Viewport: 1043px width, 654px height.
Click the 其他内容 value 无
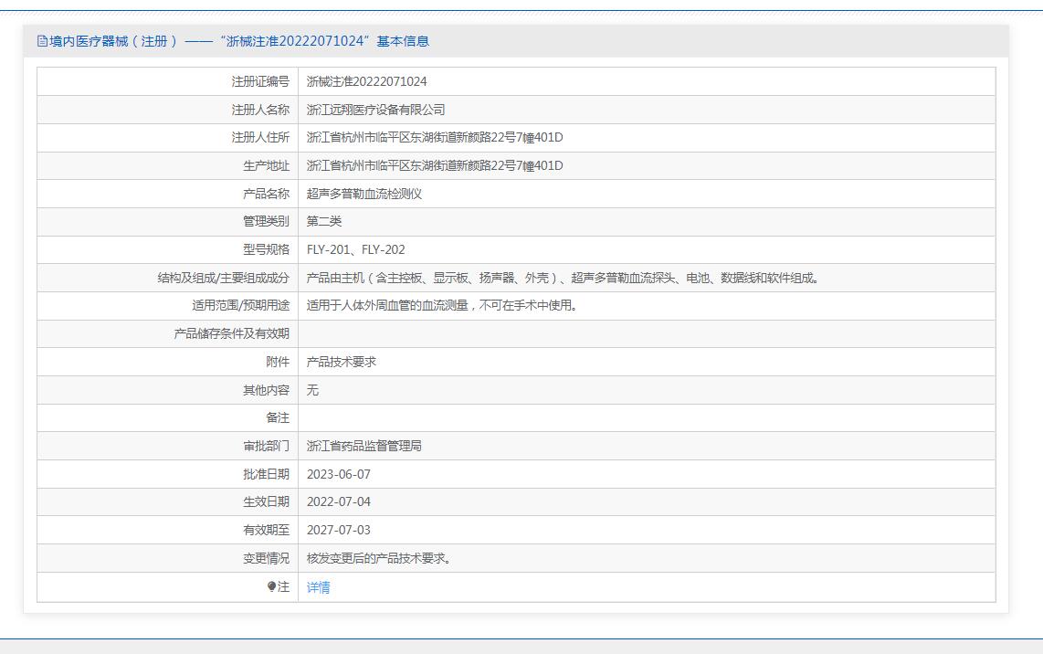(312, 391)
